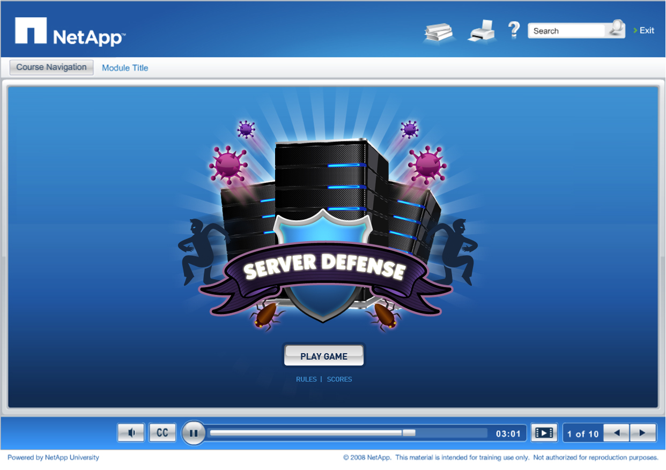Click the 1 of 10 page indicator
Image resolution: width=666 pixels, height=470 pixels.
click(x=583, y=434)
